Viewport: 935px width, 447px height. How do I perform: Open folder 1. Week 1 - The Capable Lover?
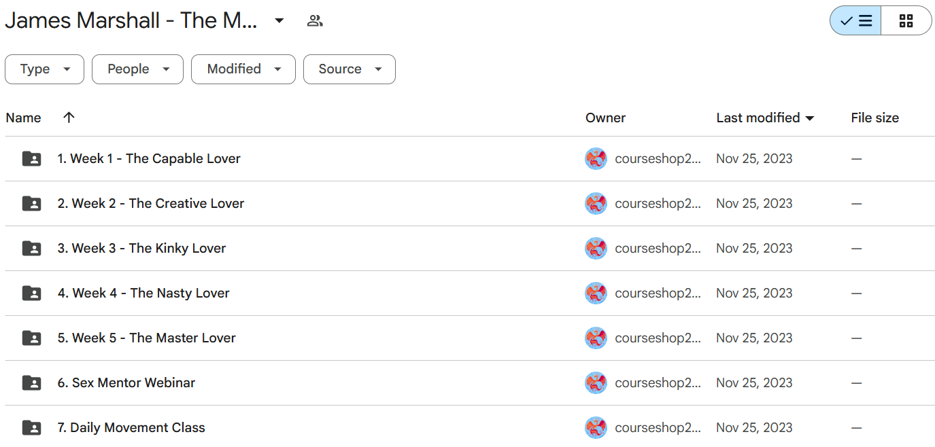[x=149, y=159]
